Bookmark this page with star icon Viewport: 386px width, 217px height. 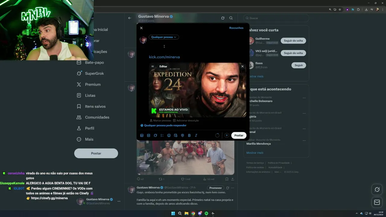click(340, 10)
